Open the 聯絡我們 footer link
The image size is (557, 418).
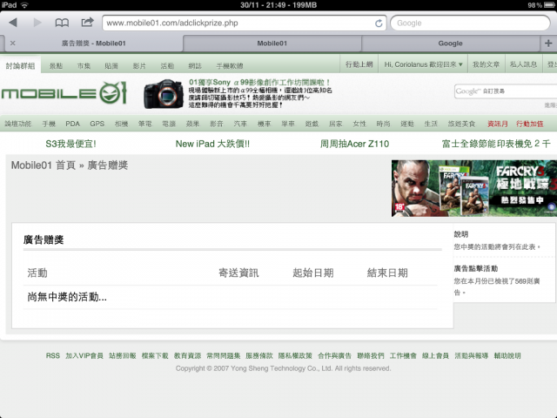371,355
